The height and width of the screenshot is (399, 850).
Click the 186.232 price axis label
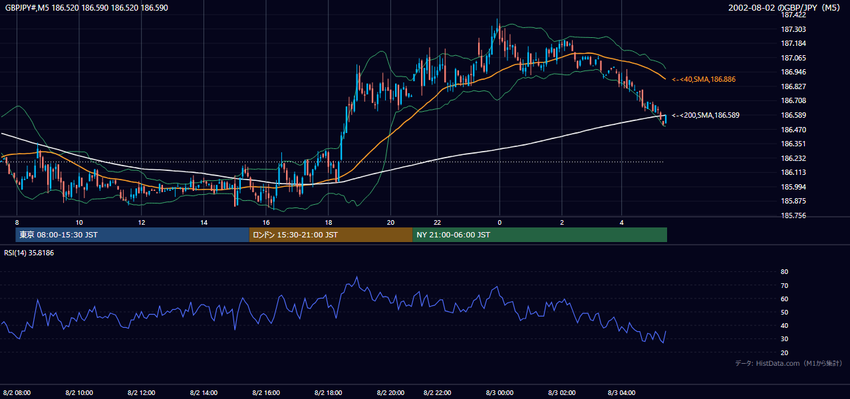(793, 158)
